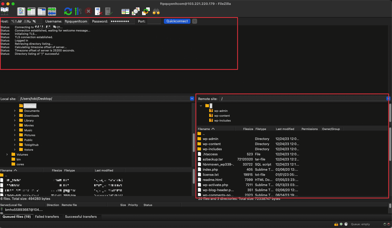Cancel the current operation red X icon
This screenshot has width=392, height=228.
[88, 11]
